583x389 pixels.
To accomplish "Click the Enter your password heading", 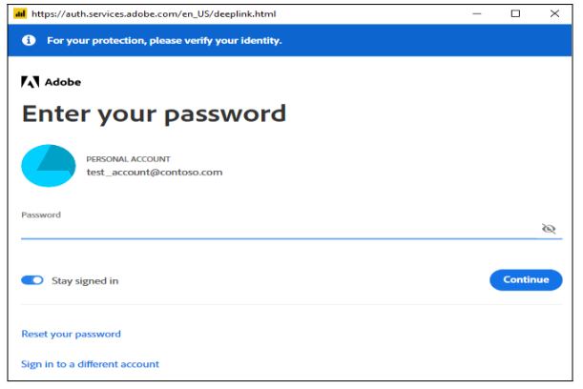I will (x=154, y=113).
